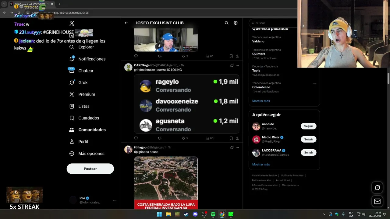This screenshot has height=219, width=390.
Task: Open community settings gear icon
Action: click(x=236, y=23)
